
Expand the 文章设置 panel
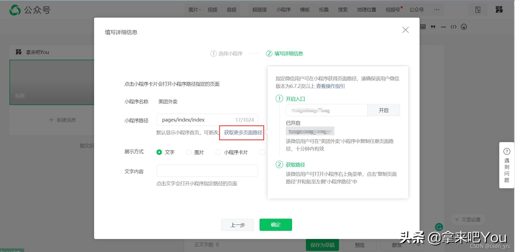tap(468, 219)
